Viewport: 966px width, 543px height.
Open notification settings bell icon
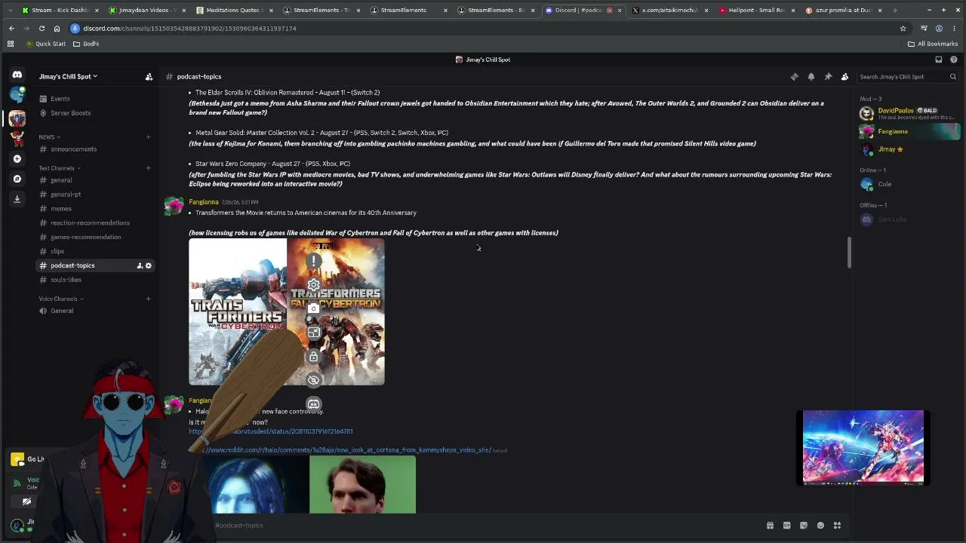(x=811, y=77)
